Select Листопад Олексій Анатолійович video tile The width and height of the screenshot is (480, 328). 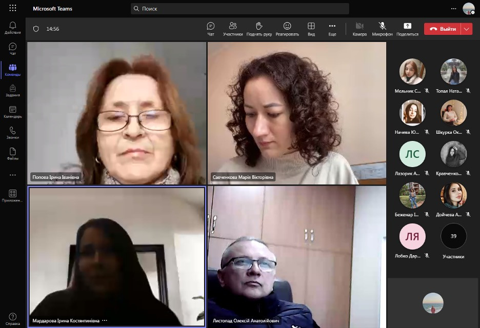(297, 257)
